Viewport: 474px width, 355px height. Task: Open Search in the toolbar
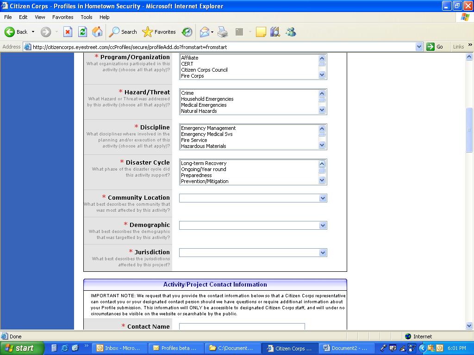pyautogui.click(x=123, y=32)
